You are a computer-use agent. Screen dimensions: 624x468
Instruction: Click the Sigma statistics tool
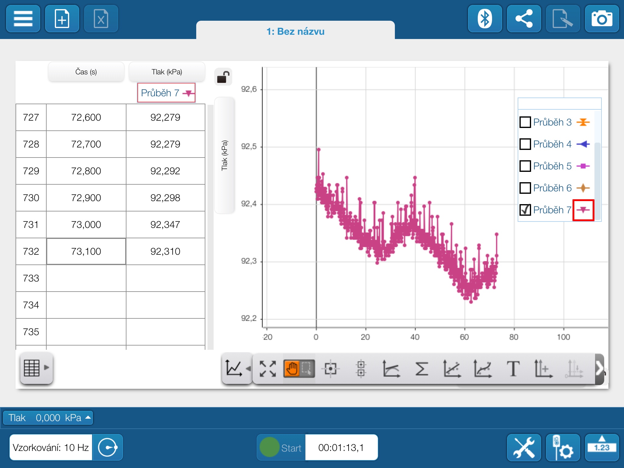click(x=422, y=369)
